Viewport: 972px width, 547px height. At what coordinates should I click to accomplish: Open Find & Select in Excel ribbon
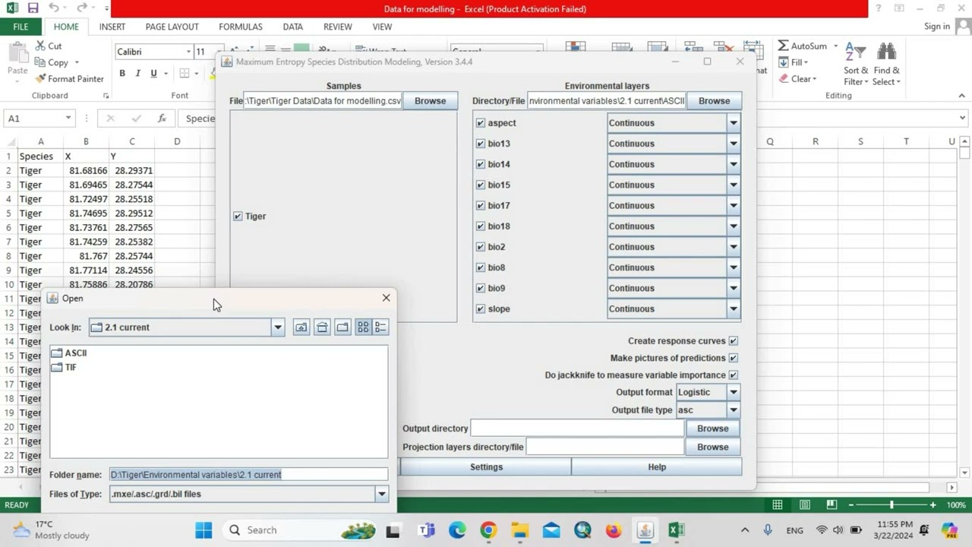(886, 64)
